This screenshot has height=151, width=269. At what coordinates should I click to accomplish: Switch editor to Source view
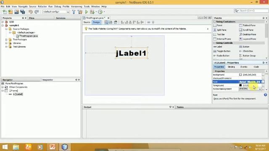tap(87, 22)
